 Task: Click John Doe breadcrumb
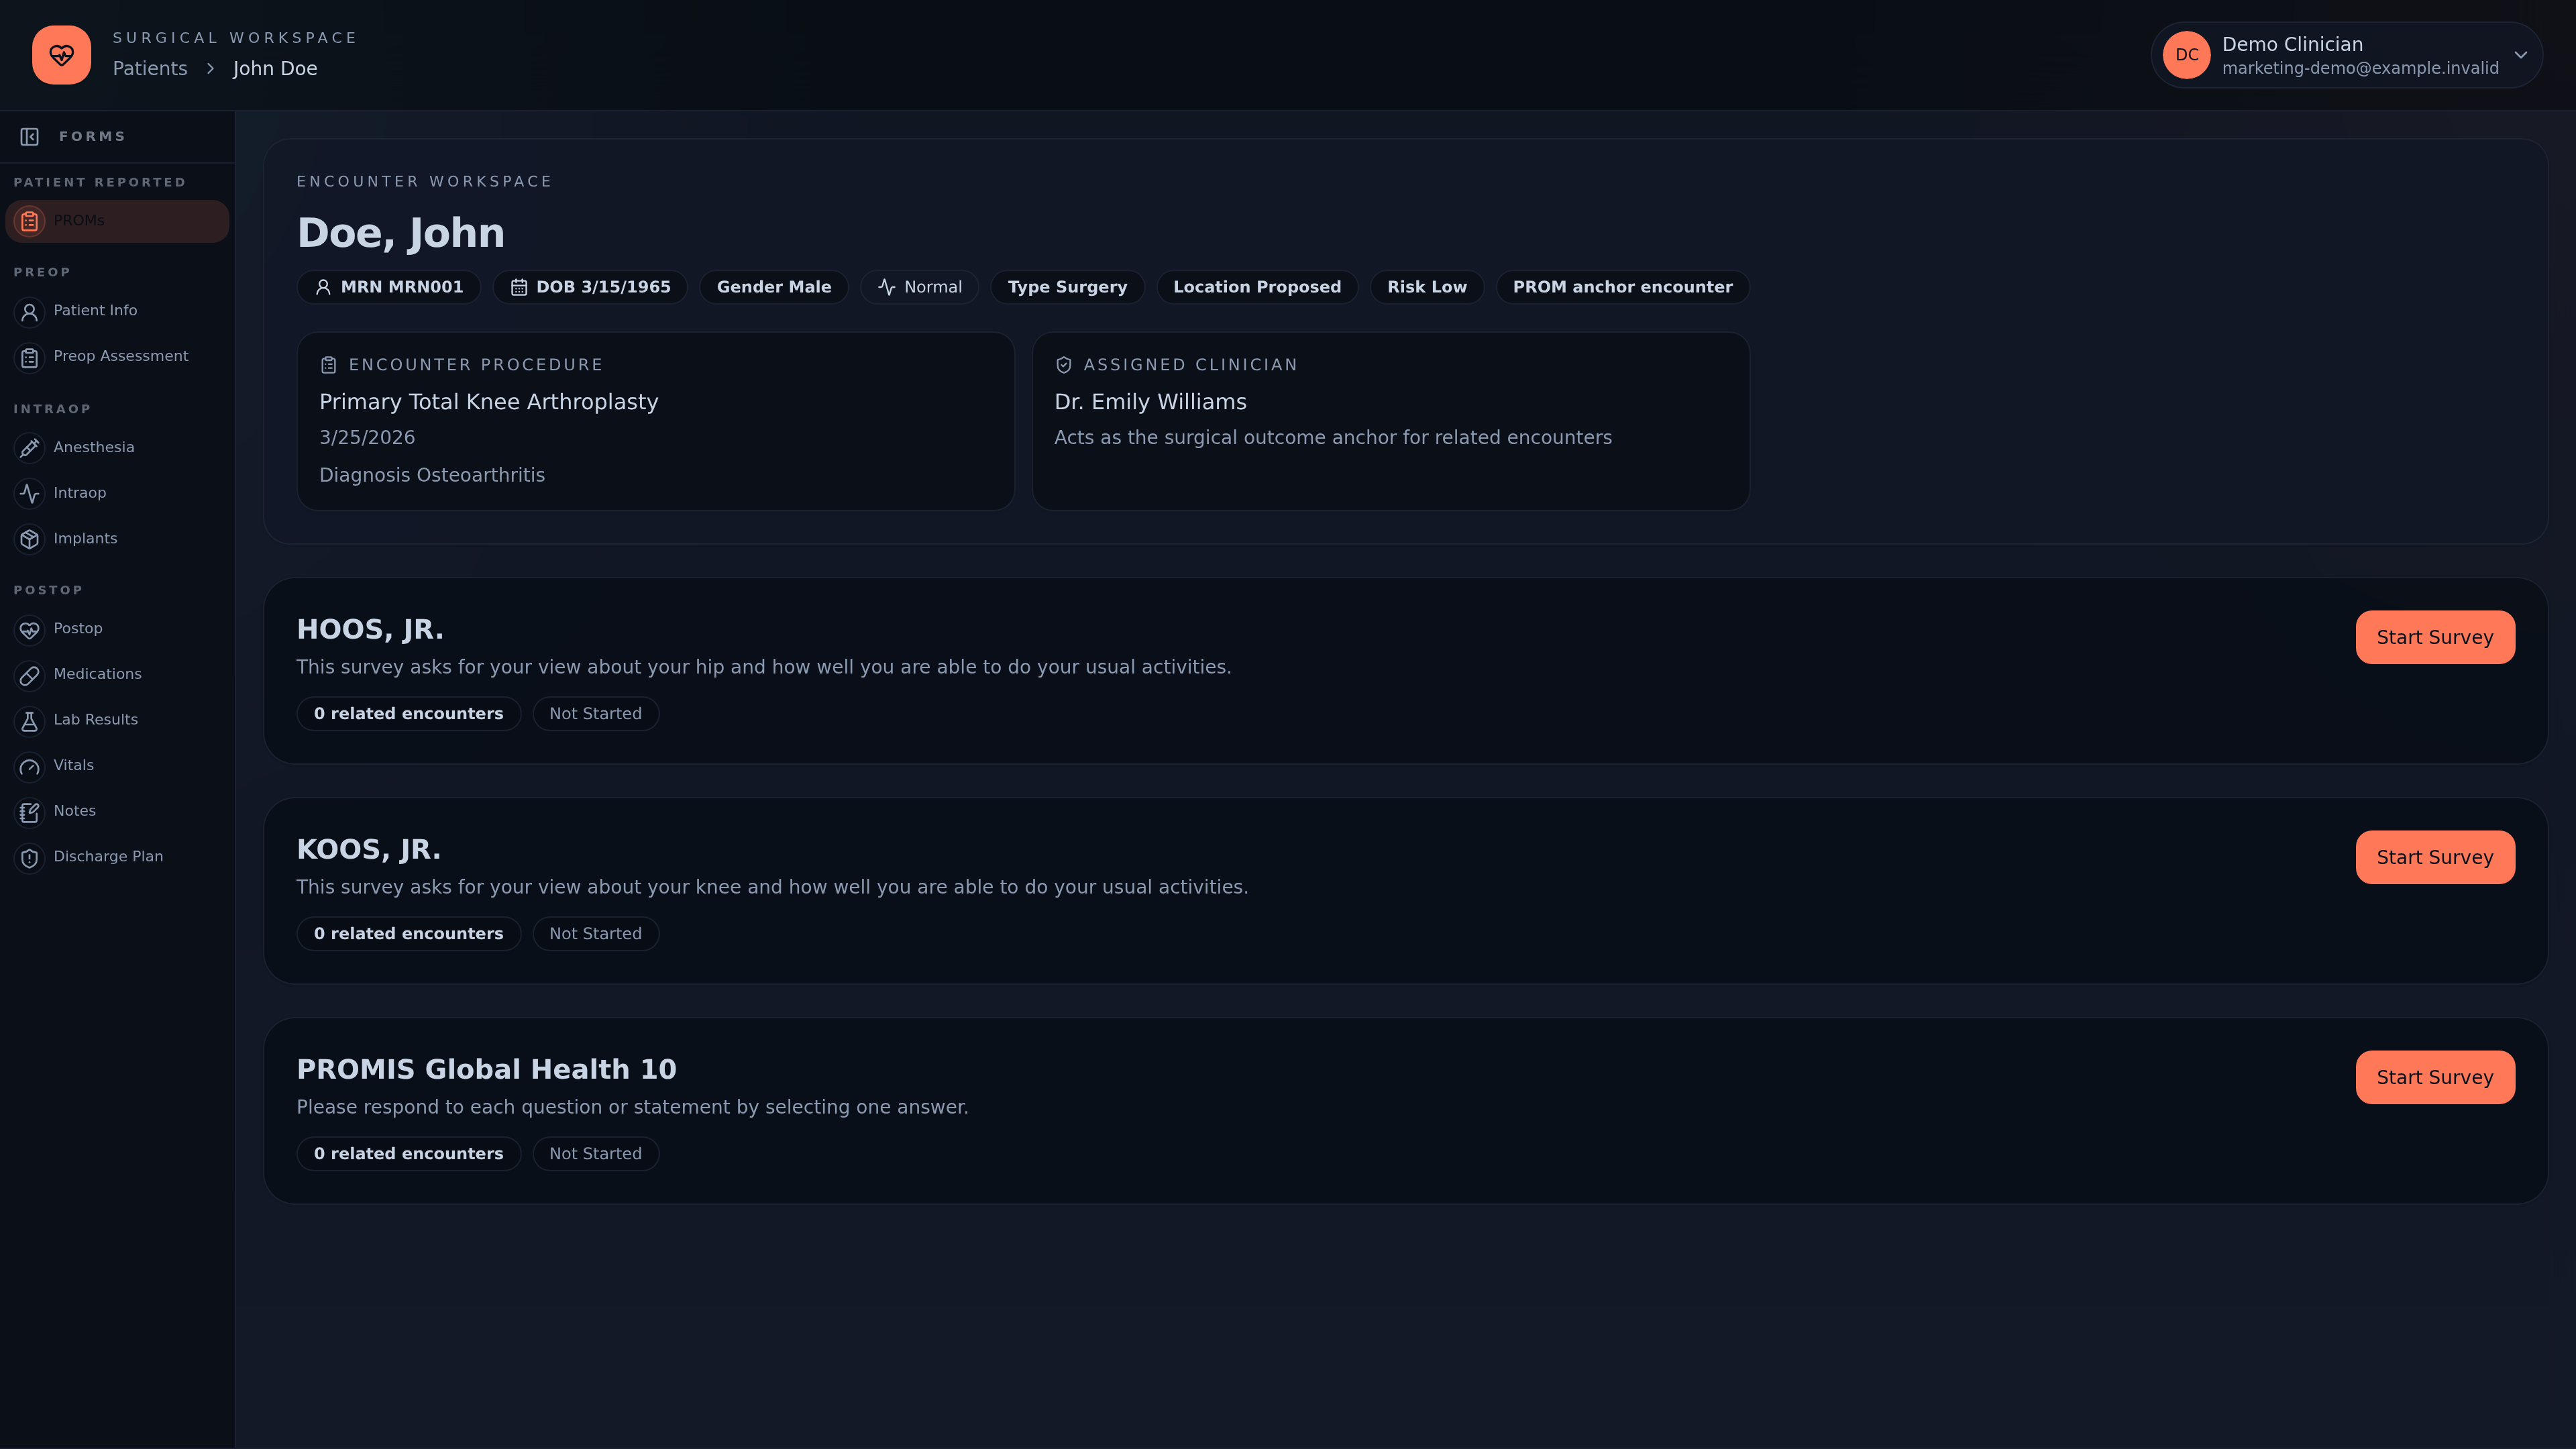275,68
